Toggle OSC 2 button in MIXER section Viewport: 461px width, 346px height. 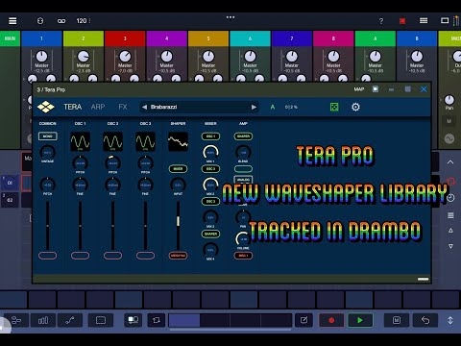(x=210, y=168)
